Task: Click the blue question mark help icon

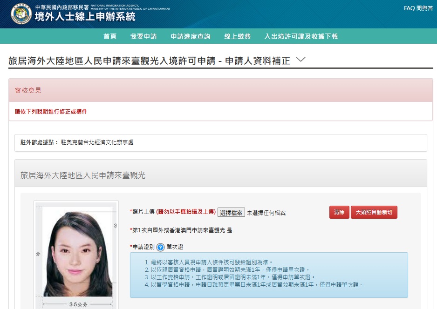Action: click(160, 247)
